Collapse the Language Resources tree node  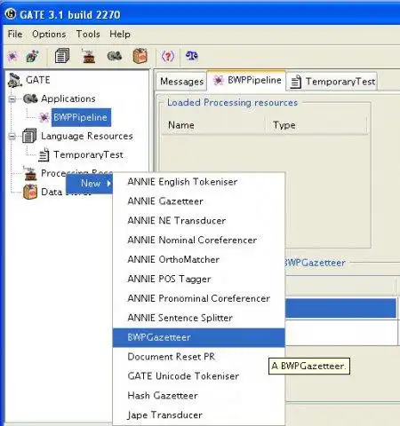12,137
